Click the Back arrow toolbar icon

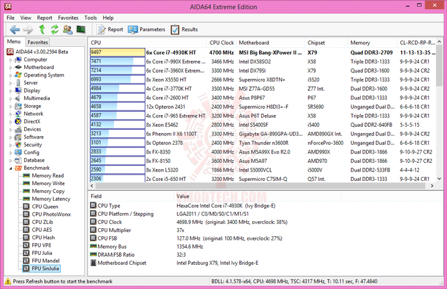tap(15, 29)
